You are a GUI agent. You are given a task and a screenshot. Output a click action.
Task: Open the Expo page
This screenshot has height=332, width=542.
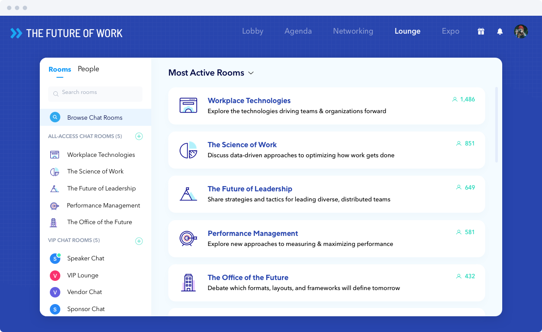450,31
